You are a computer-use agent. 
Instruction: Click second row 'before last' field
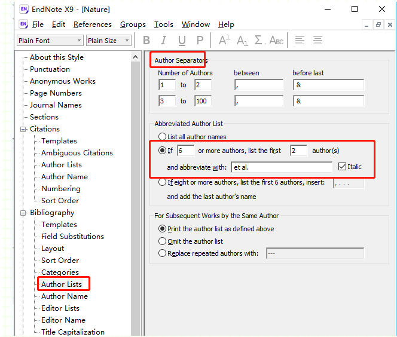(x=328, y=101)
